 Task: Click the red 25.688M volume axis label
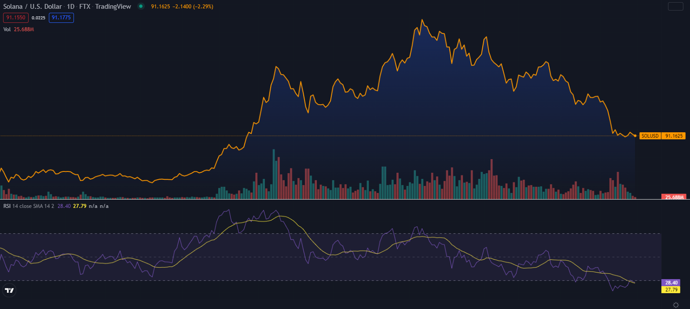coord(674,197)
